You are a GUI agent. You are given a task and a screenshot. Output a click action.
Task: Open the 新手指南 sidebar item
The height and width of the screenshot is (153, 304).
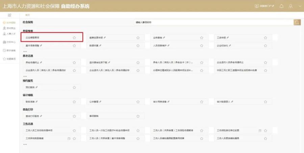coord(9,51)
